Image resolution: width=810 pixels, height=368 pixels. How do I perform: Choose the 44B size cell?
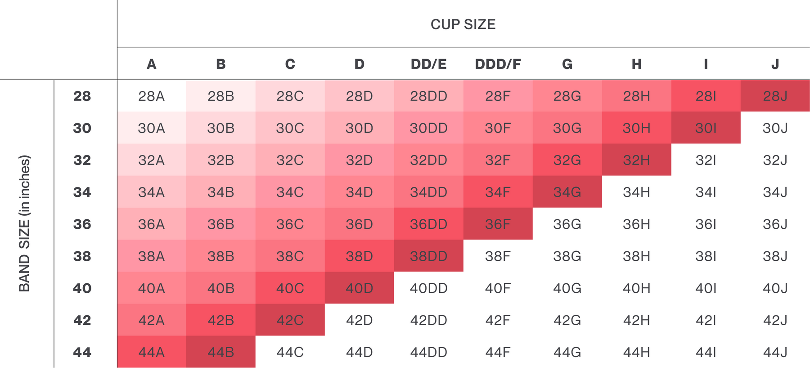pyautogui.click(x=220, y=352)
